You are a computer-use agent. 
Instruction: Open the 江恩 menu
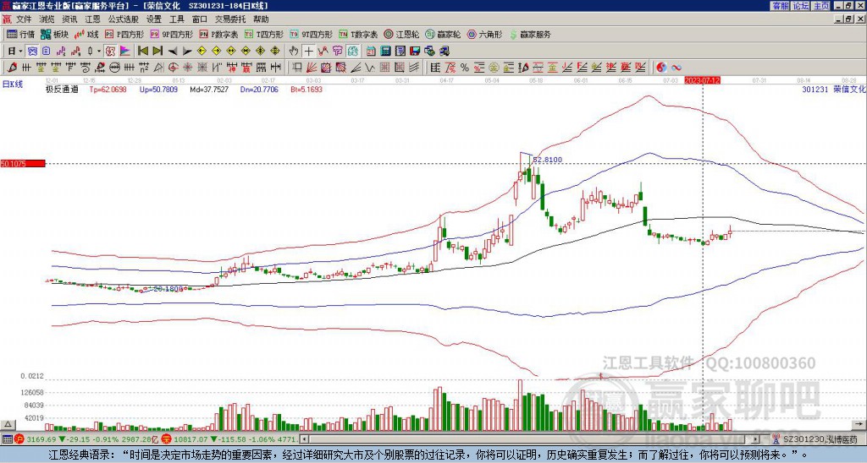(92, 19)
